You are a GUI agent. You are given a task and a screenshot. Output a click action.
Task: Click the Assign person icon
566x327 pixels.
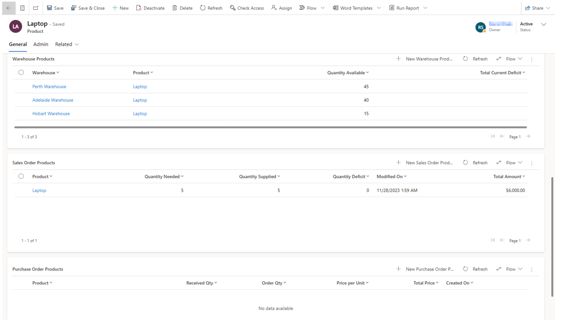tap(274, 8)
